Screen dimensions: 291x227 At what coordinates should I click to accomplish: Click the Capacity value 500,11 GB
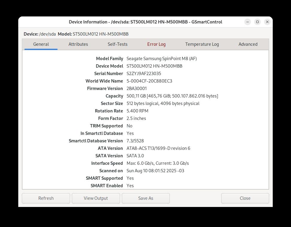click(x=172, y=96)
